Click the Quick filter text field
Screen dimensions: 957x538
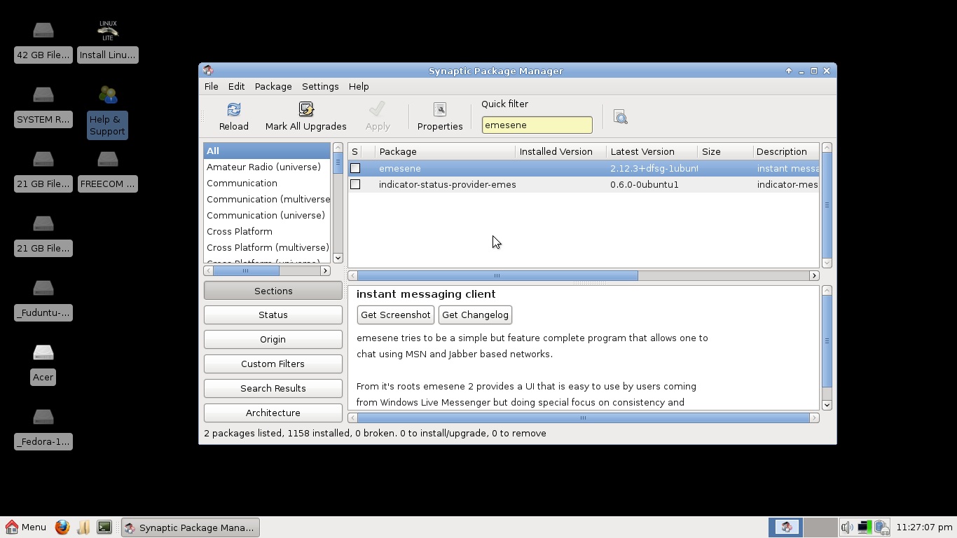click(x=537, y=125)
